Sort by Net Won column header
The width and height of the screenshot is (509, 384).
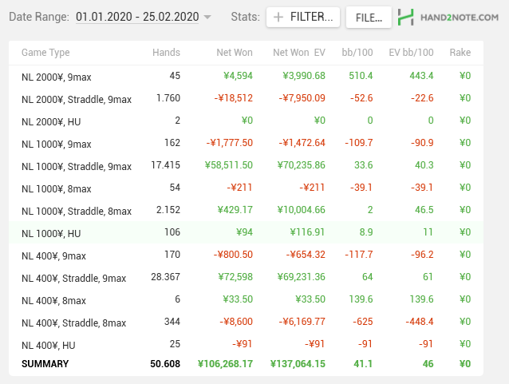[x=235, y=53]
